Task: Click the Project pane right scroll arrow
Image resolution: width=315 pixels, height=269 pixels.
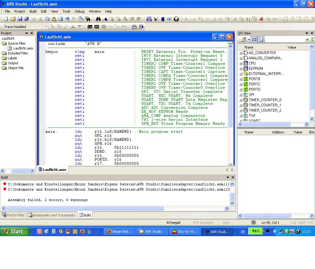Action: (32, 171)
